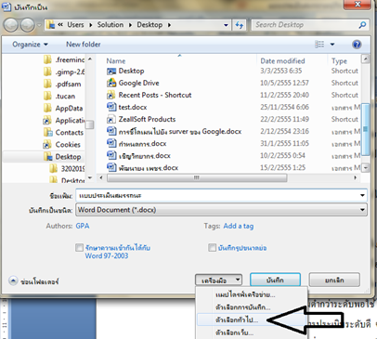Expand the file name history dropdown arrow
This screenshot has width=377, height=339.
pos(362,195)
